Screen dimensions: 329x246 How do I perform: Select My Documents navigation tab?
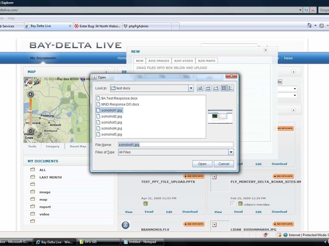(43, 58)
